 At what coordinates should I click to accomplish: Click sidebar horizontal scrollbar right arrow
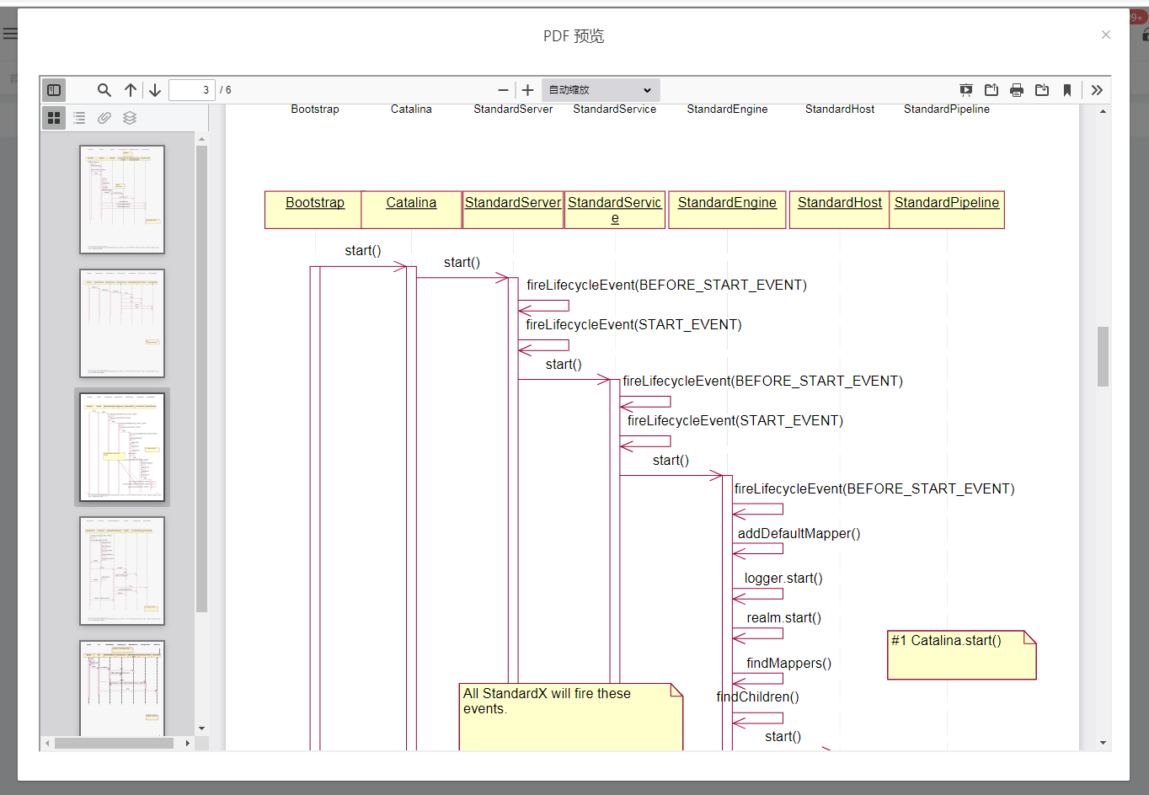[x=187, y=743]
